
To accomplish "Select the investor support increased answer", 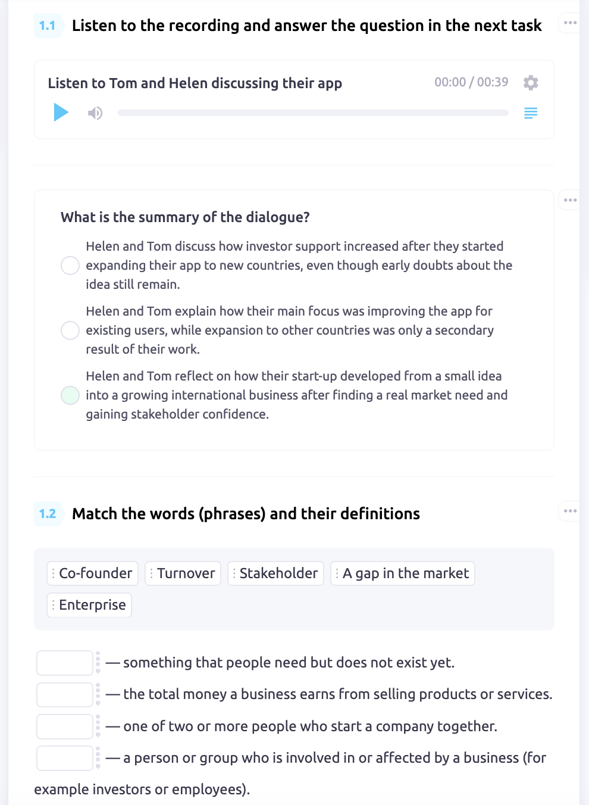I will coord(70,266).
